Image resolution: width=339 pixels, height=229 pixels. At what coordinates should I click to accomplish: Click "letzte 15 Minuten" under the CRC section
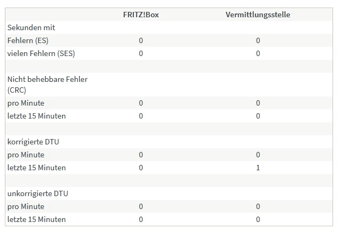click(x=37, y=116)
